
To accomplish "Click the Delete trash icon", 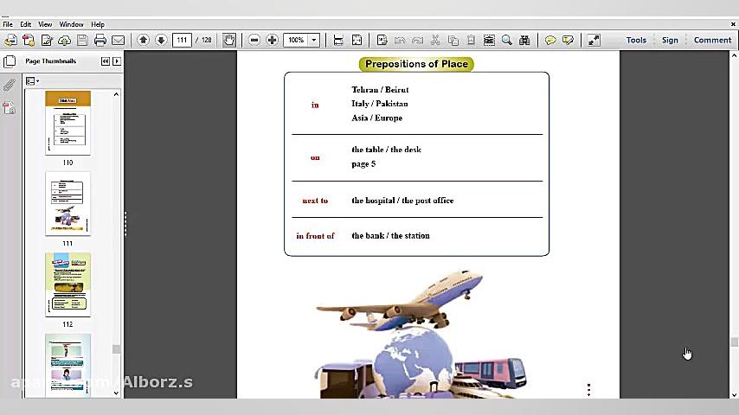I will coord(471,41).
